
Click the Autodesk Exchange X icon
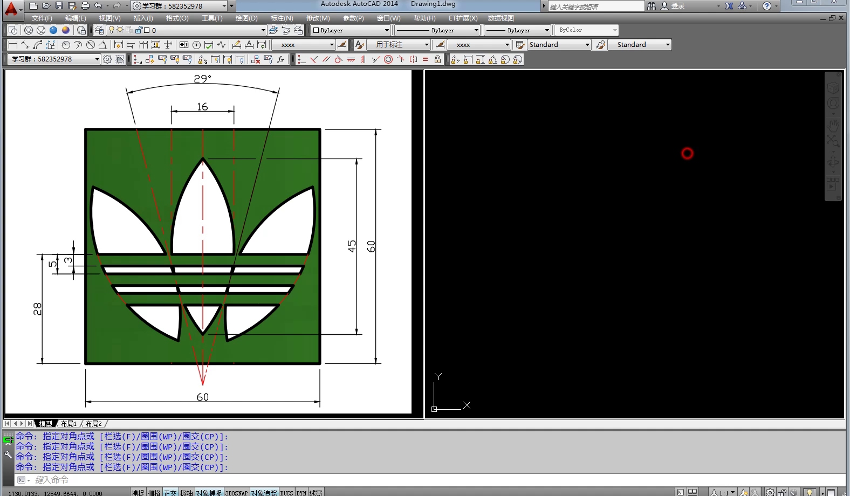click(x=729, y=6)
